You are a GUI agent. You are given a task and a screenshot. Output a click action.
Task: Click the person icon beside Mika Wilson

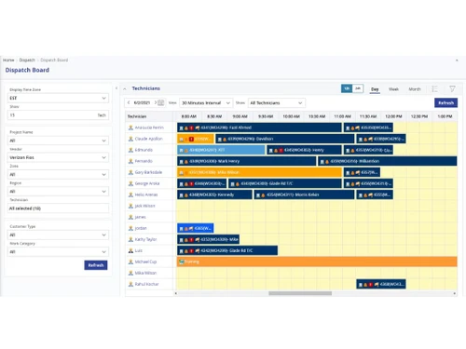tap(130, 273)
